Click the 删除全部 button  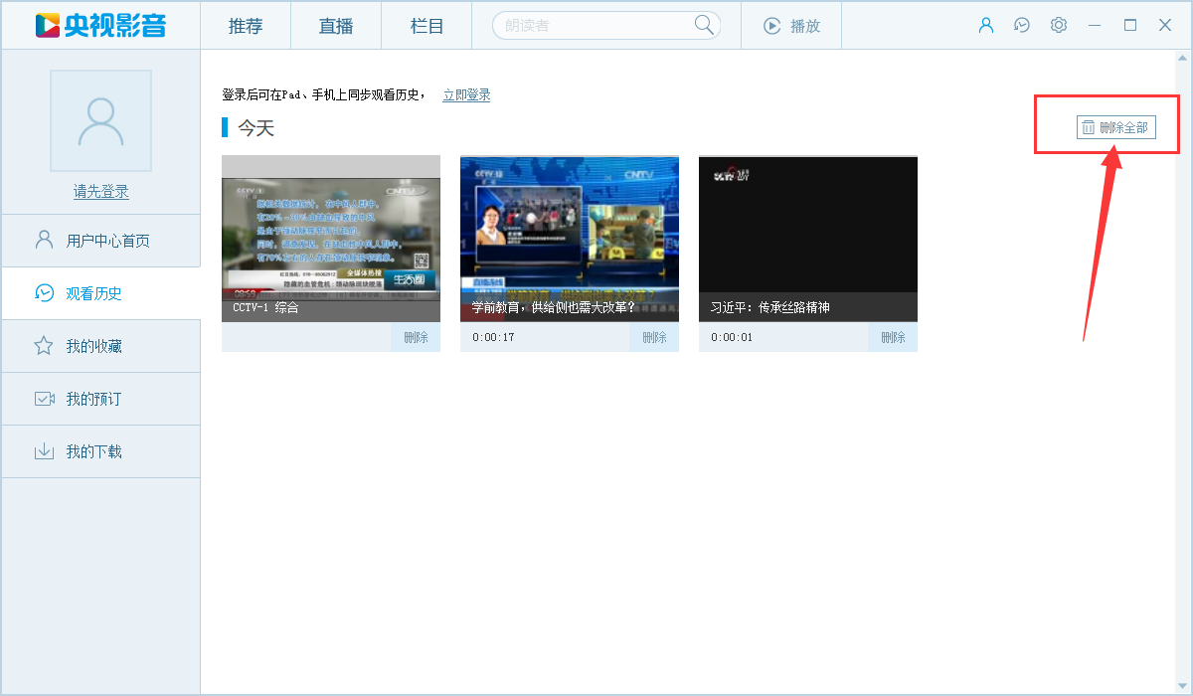(x=1114, y=126)
